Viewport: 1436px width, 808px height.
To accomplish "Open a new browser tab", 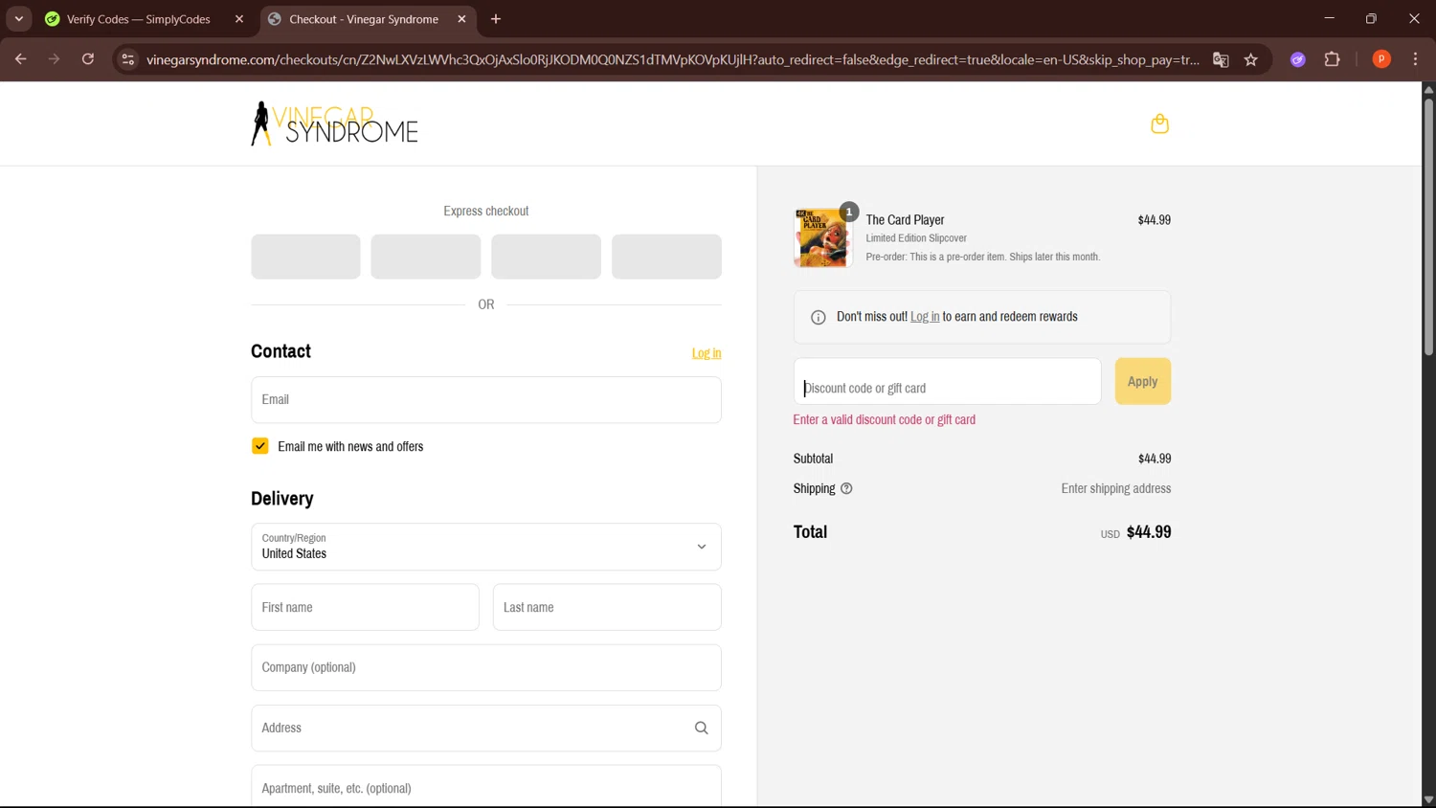I will coord(496,19).
